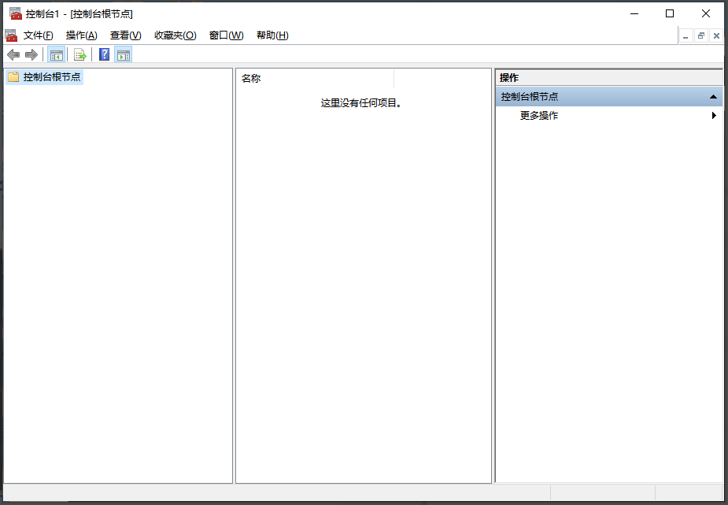This screenshot has height=505, width=728.
Task: Click 更多操作 in the right pane
Action: (538, 115)
